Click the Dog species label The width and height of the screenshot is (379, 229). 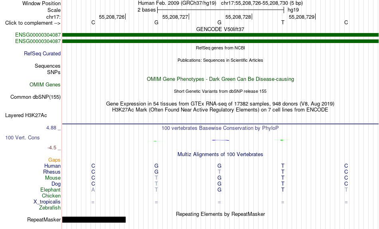[x=56, y=184]
